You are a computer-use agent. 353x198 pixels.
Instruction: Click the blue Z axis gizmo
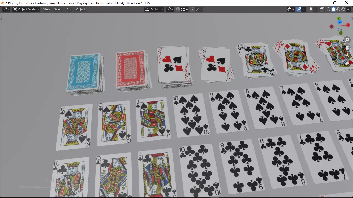[x=340, y=22]
